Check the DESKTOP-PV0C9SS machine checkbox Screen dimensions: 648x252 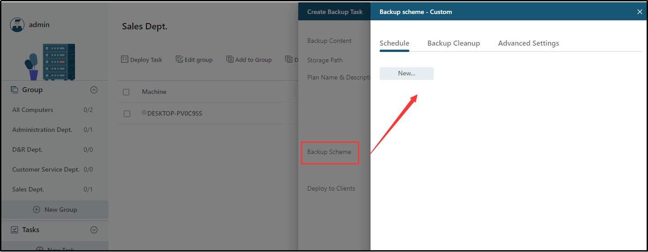[x=127, y=114]
